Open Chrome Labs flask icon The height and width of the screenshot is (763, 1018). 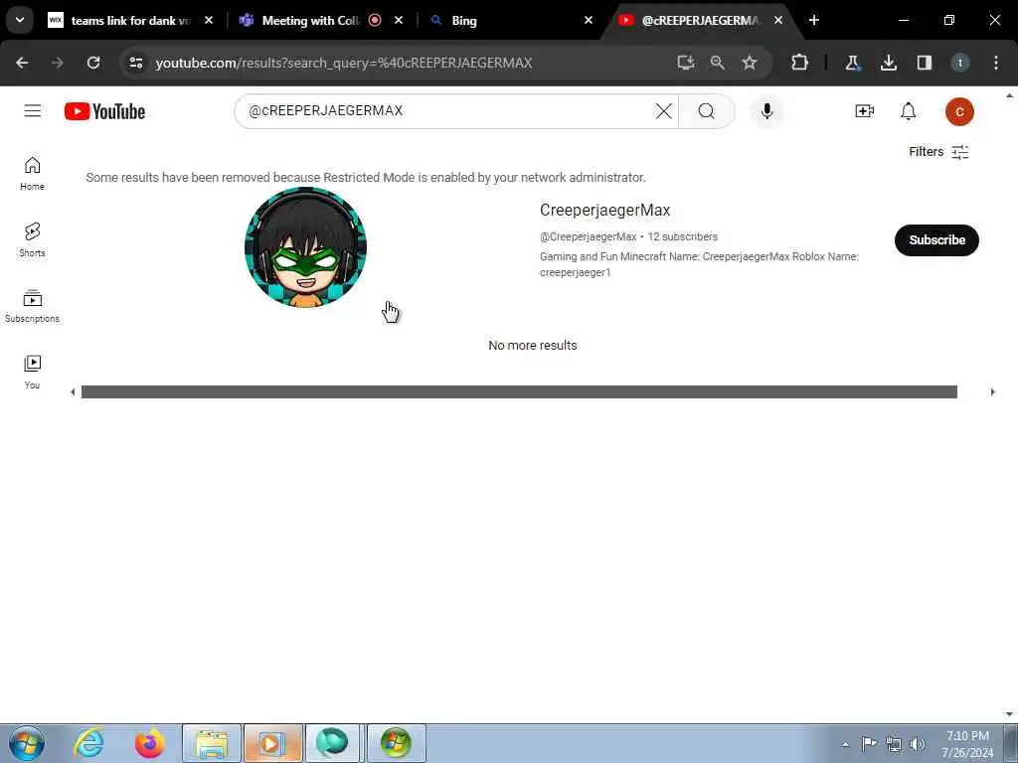852,63
